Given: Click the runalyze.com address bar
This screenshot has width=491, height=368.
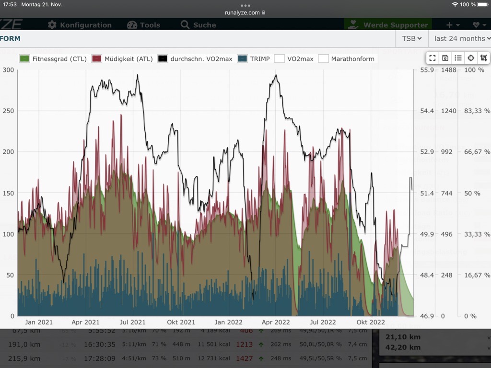Looking at the screenshot, I should click(x=245, y=12).
